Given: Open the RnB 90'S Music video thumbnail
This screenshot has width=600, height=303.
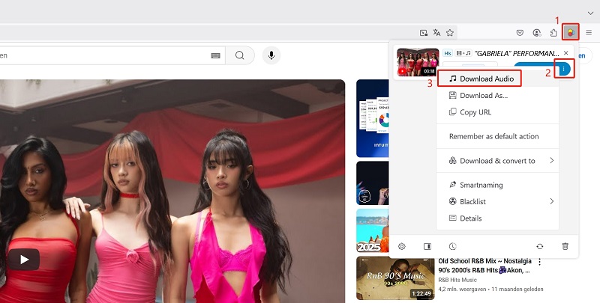Looking at the screenshot, I should 395,278.
